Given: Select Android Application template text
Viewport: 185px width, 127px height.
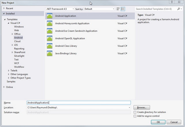Looking at the screenshot, I should point(66,16).
